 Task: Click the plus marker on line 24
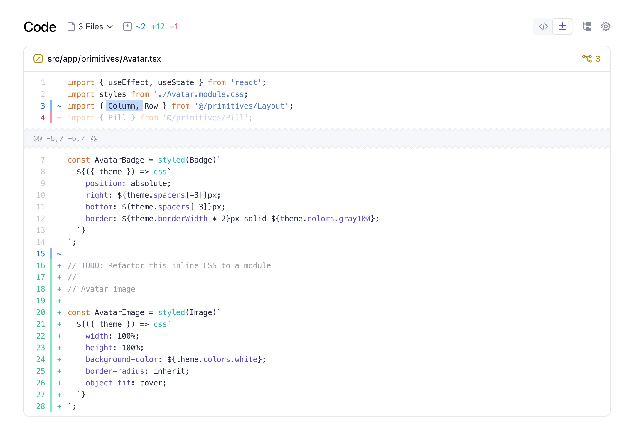pos(59,359)
